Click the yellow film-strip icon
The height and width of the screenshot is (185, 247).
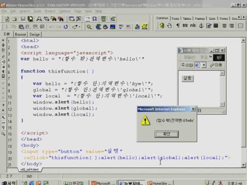tap(145, 27)
